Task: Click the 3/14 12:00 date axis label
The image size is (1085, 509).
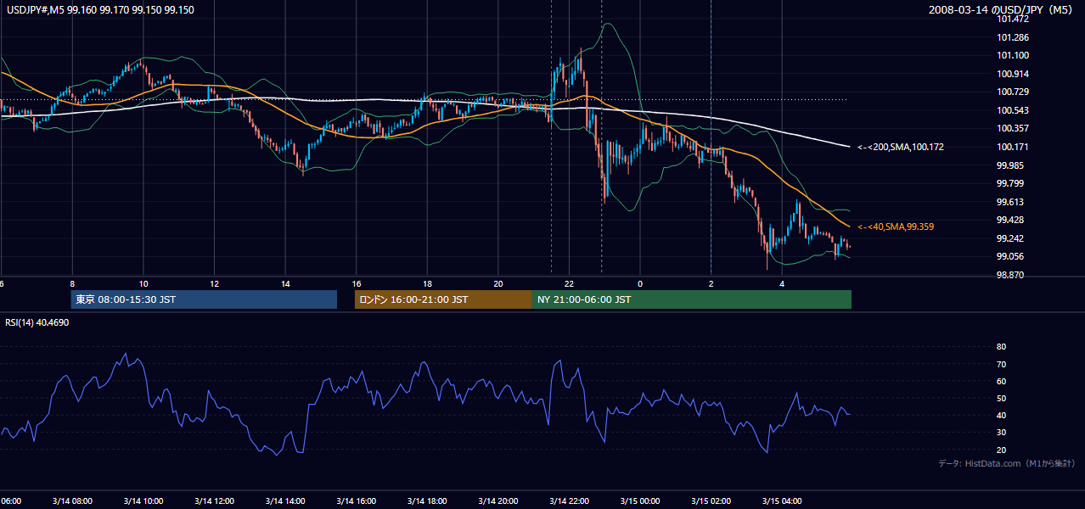Action: click(214, 501)
